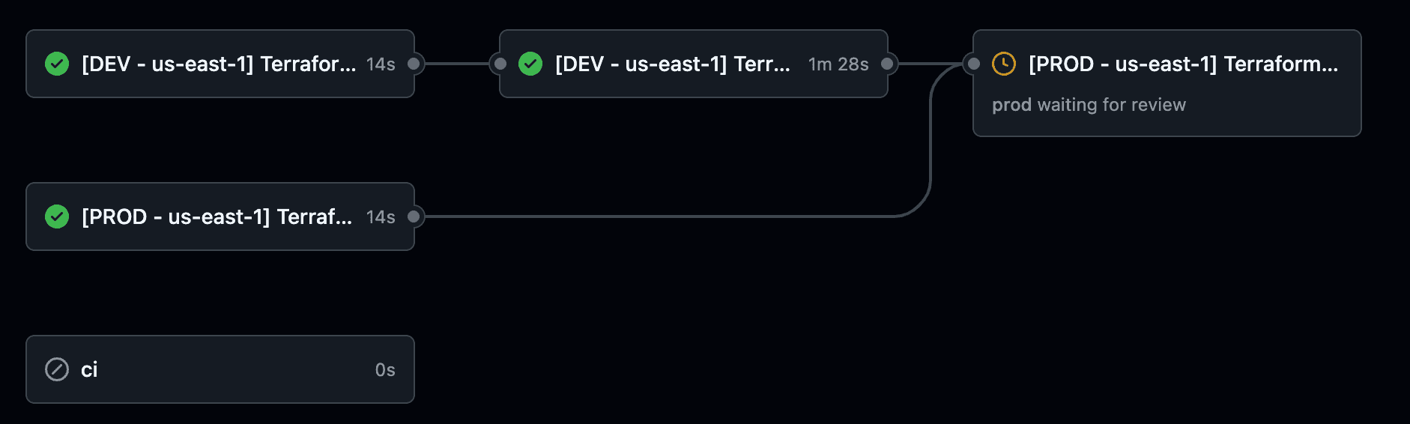Click the 14s duration on the first DEV job
Screen dimensions: 1410x424
pos(381,65)
